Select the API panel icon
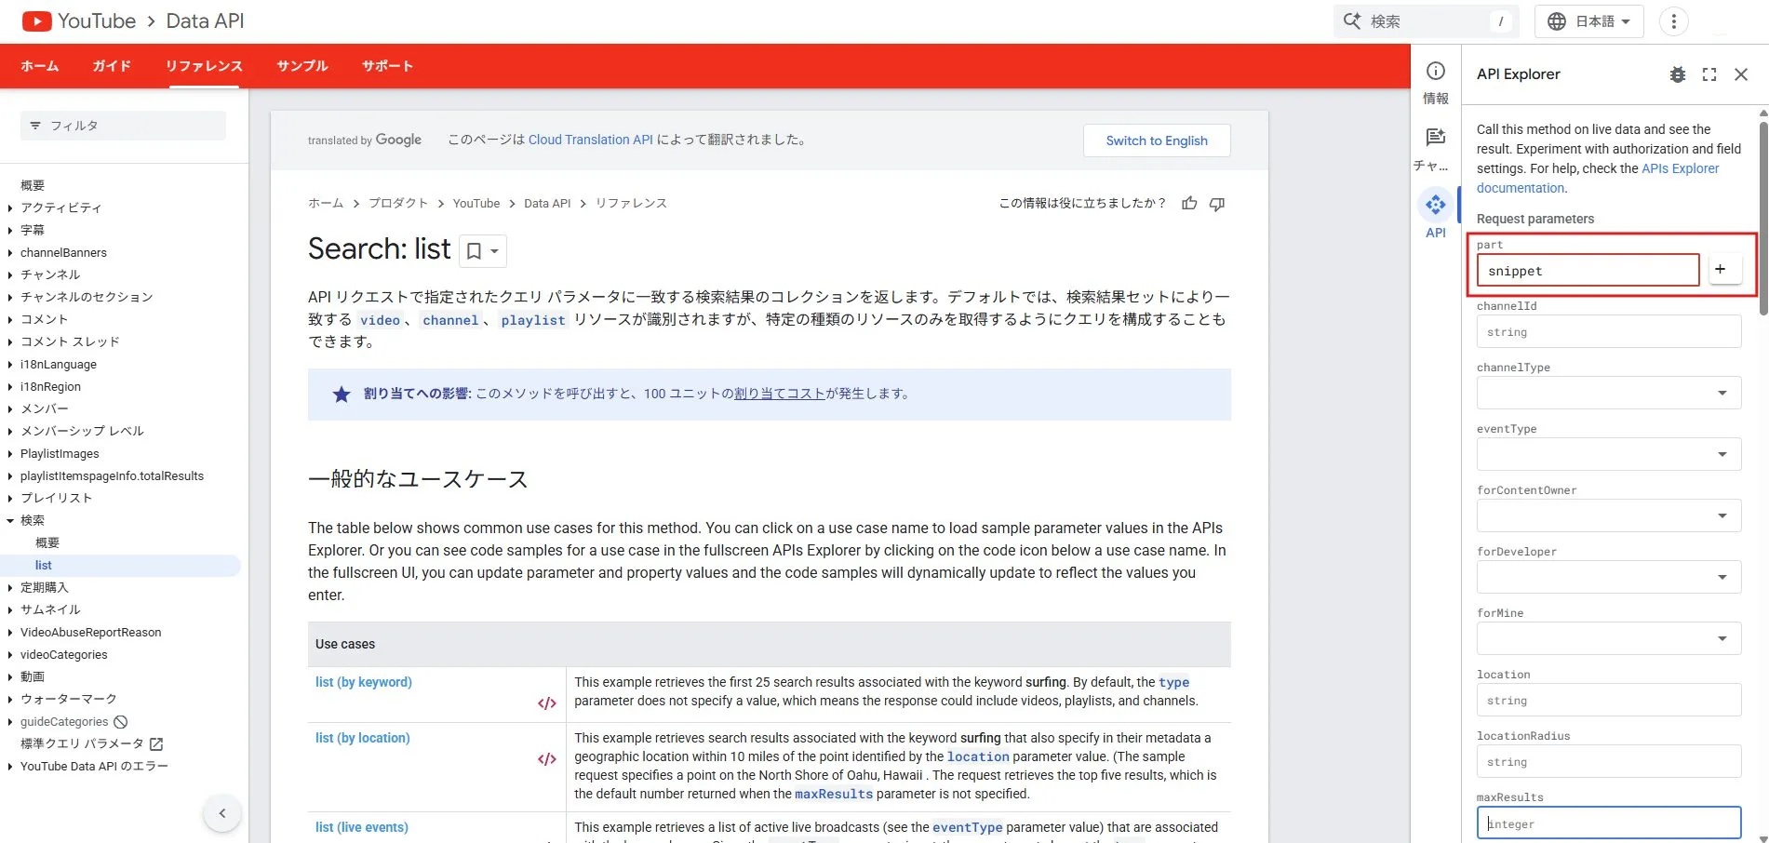This screenshot has height=843, width=1769. [x=1436, y=205]
